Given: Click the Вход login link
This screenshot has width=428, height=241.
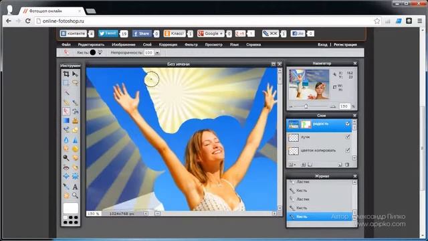Looking at the screenshot, I should [x=322, y=45].
